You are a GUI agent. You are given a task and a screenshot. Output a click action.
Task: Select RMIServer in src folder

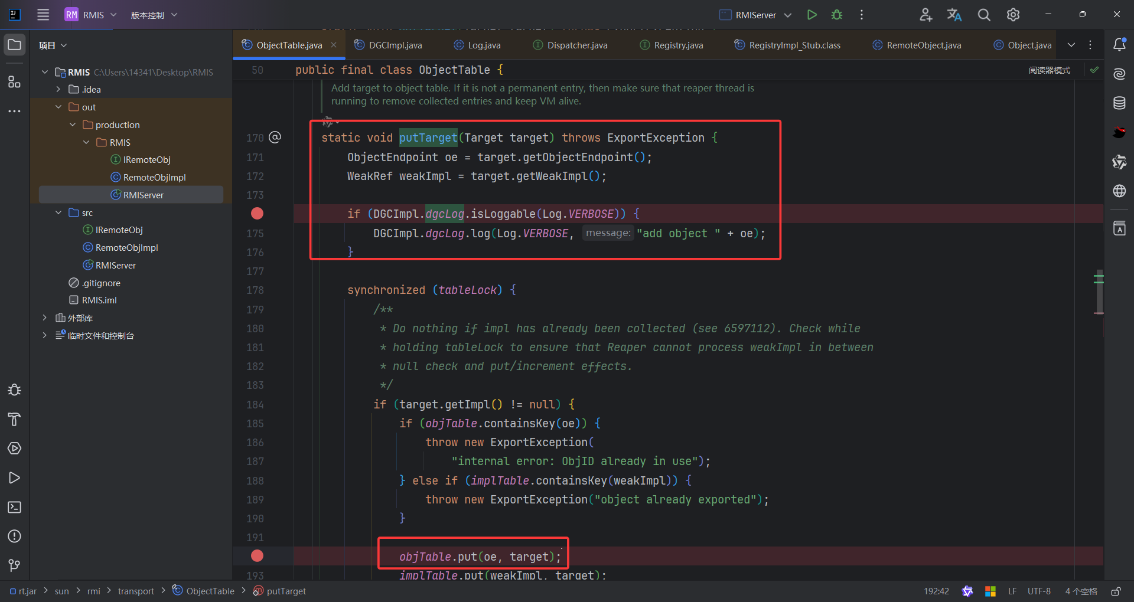click(x=109, y=266)
